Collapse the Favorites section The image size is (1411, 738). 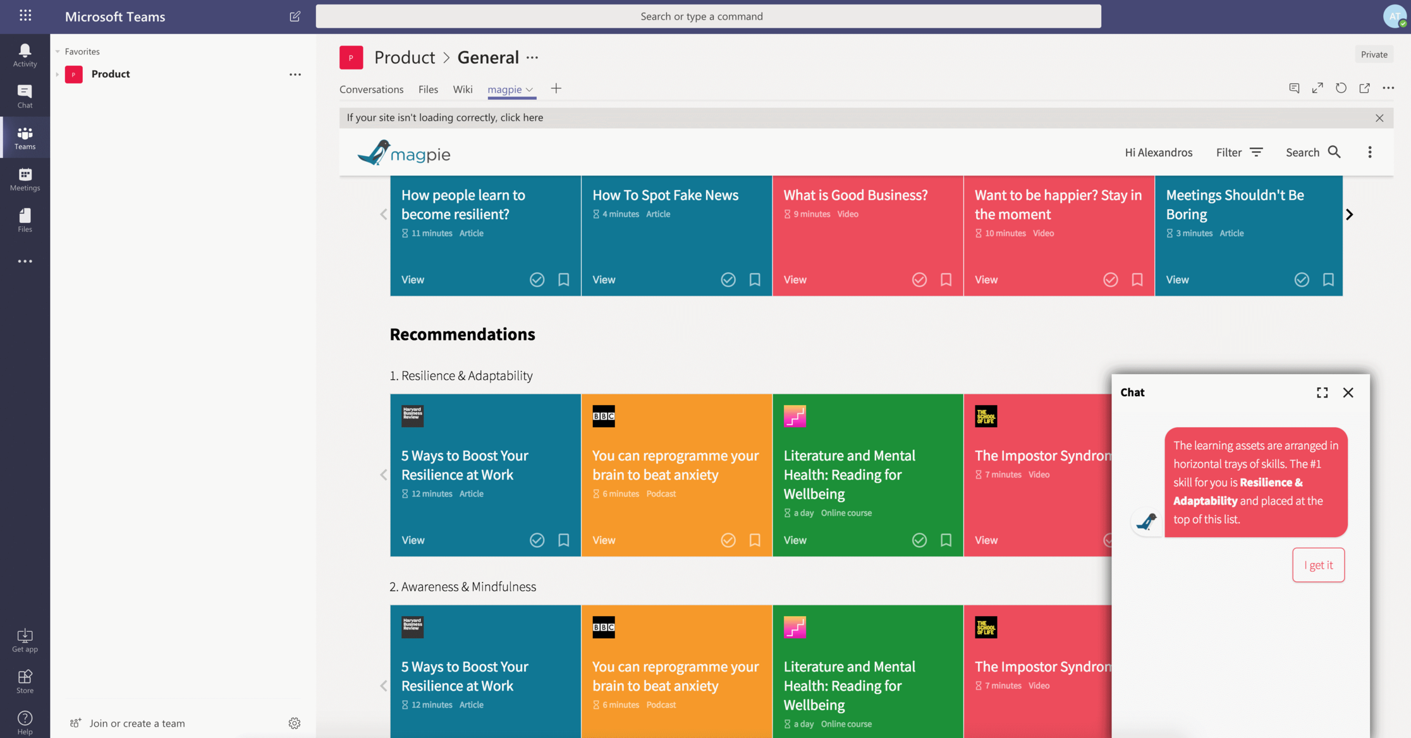pyautogui.click(x=57, y=51)
